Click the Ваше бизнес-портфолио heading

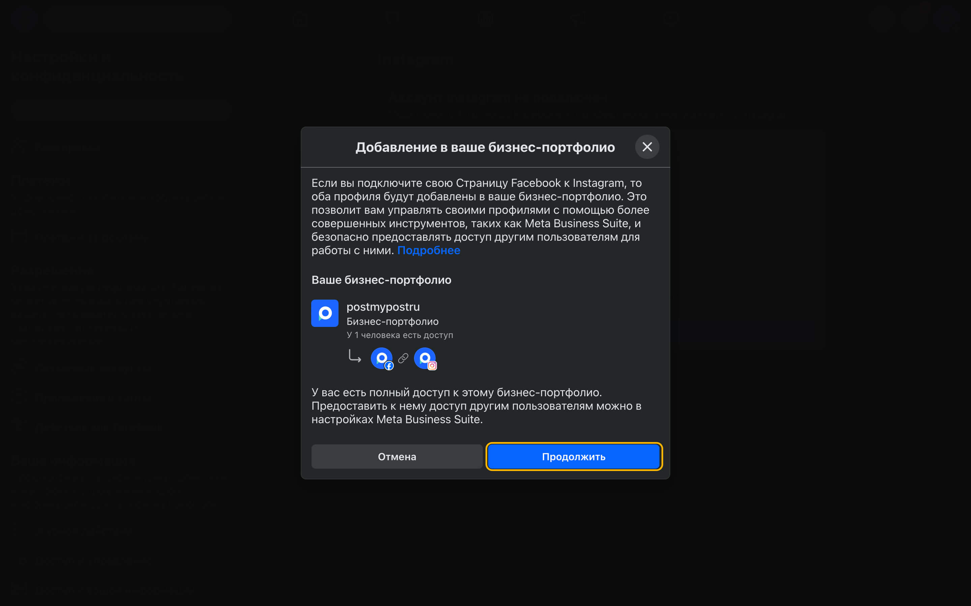tap(381, 280)
